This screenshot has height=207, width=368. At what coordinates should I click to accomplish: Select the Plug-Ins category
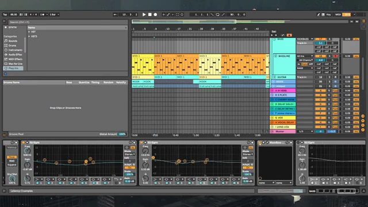click(x=13, y=68)
